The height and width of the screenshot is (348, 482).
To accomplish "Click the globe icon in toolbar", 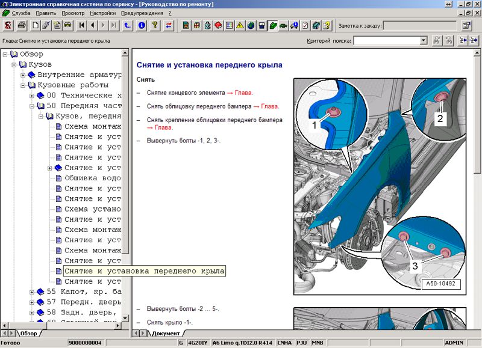I will pos(251,25).
